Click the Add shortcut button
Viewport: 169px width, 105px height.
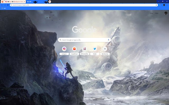click(x=105, y=51)
